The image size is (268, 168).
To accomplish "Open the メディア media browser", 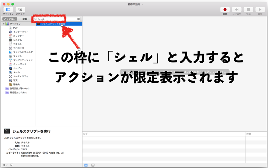I will click(20, 10).
